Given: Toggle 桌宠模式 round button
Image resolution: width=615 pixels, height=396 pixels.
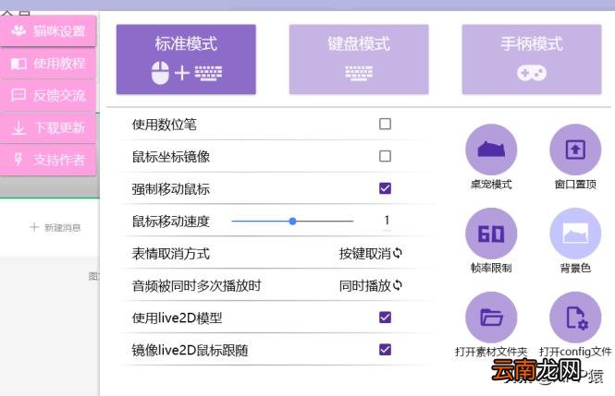Looking at the screenshot, I should point(491,150).
